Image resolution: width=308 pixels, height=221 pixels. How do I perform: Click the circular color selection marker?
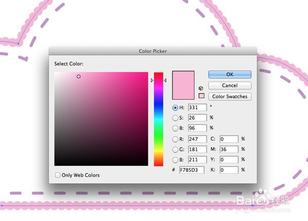(x=79, y=77)
